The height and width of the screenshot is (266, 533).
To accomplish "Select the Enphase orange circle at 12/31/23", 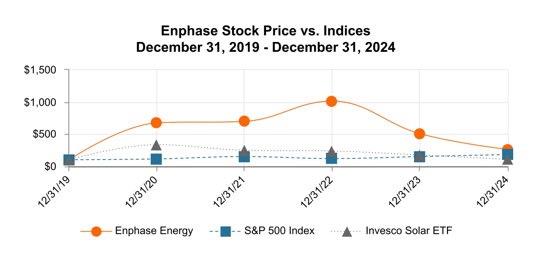I will coord(420,134).
